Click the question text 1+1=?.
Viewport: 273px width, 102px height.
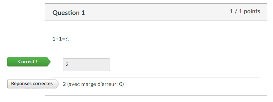click(x=61, y=39)
